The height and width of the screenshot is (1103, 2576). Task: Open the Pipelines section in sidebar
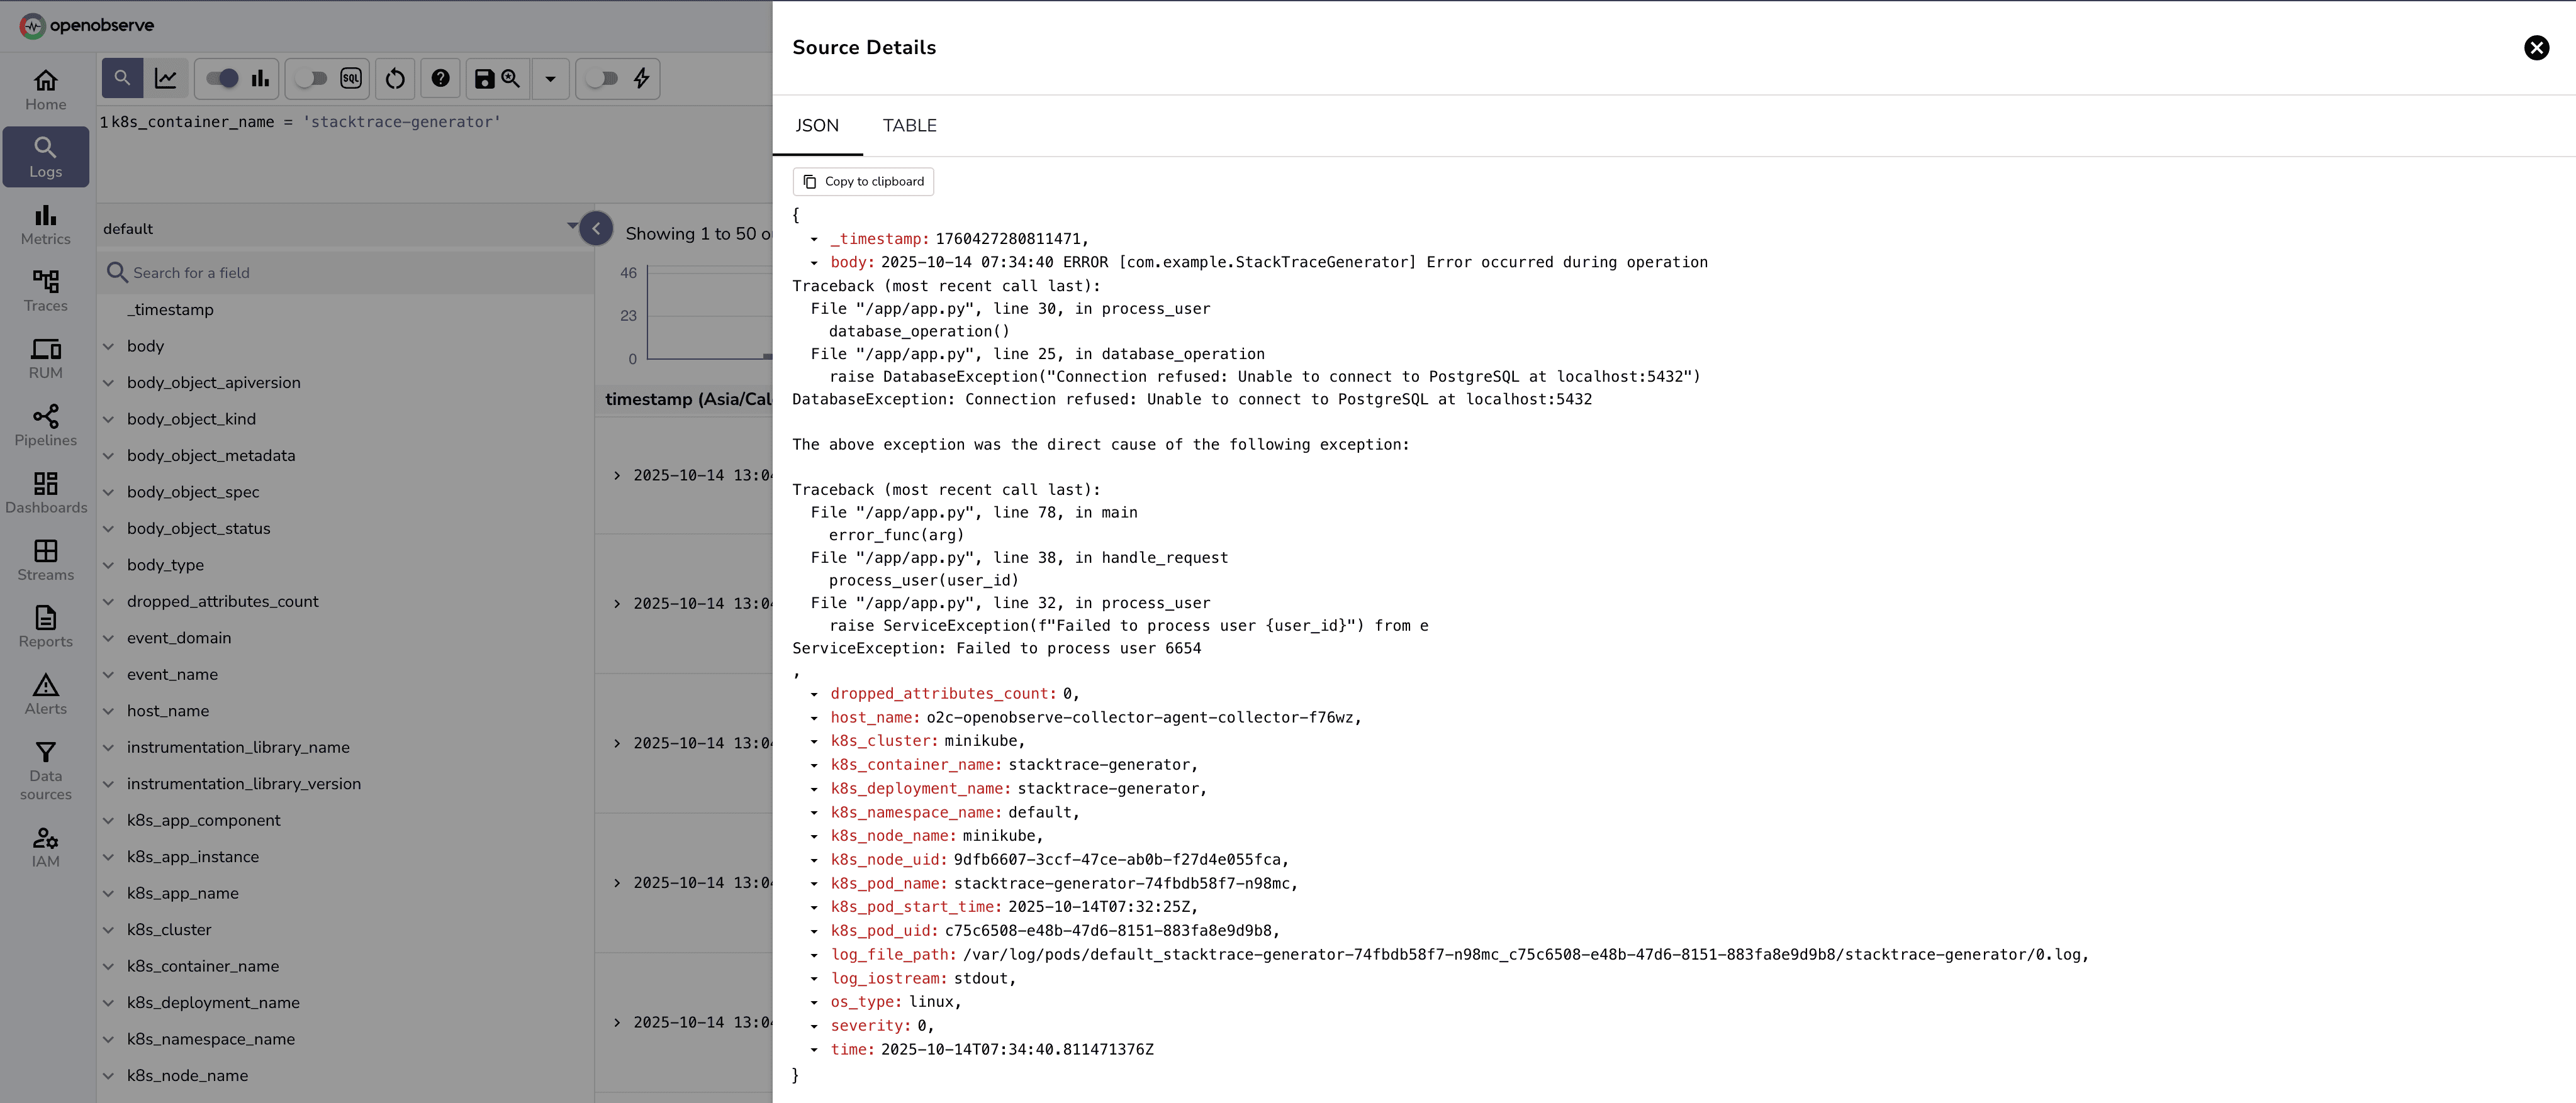[45, 424]
